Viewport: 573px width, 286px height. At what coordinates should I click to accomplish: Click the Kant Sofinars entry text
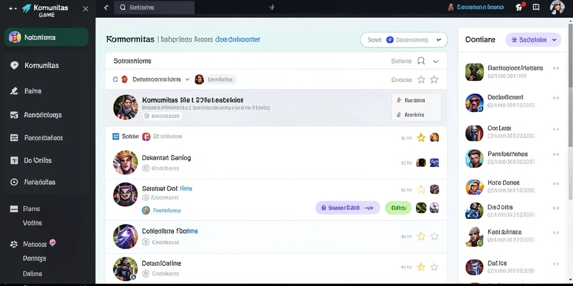click(505, 232)
